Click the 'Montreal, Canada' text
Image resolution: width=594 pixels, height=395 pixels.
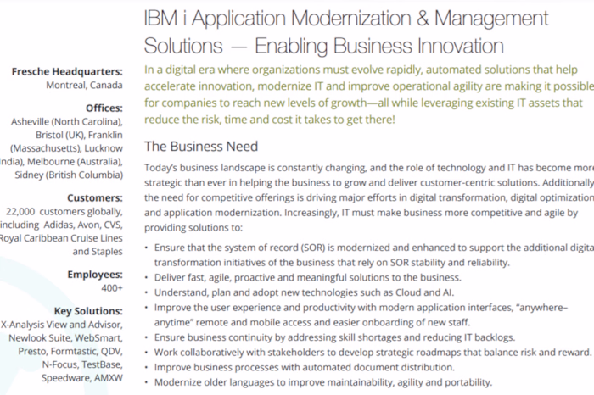pyautogui.click(x=84, y=85)
